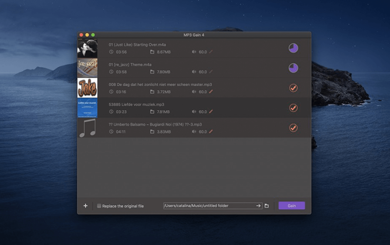Screen dimensions: 390x245
Task: Select Umberto Balsamo ~ Bugiardi Noi file name
Action: click(155, 124)
